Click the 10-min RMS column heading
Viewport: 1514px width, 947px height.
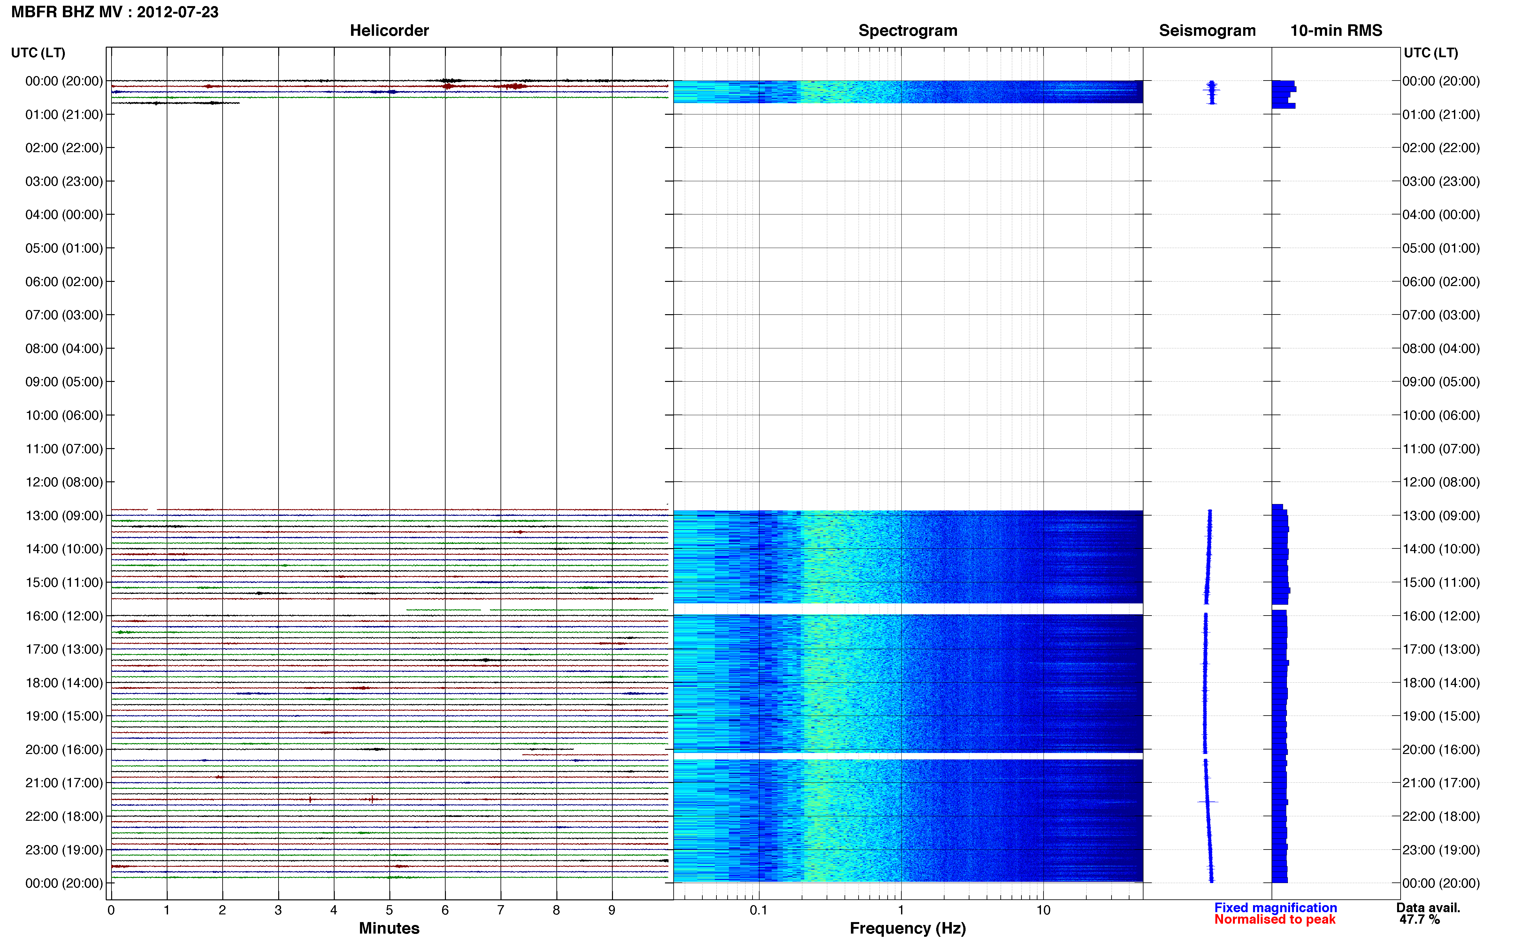click(1336, 31)
